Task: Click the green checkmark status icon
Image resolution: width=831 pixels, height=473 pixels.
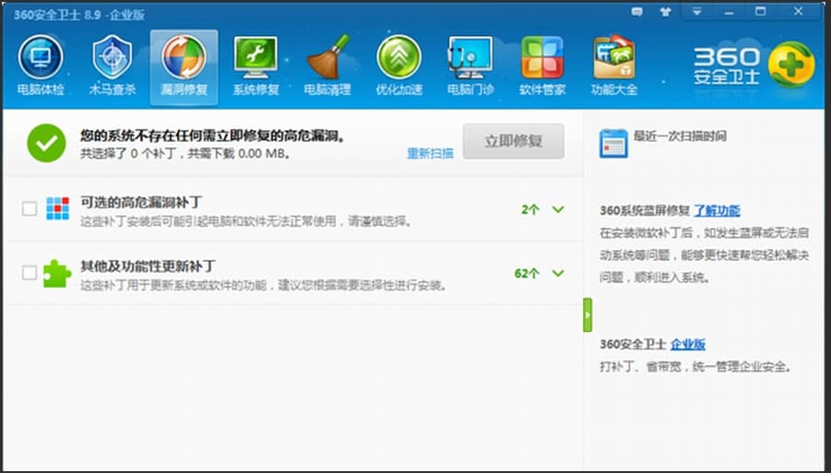Action: [47, 143]
